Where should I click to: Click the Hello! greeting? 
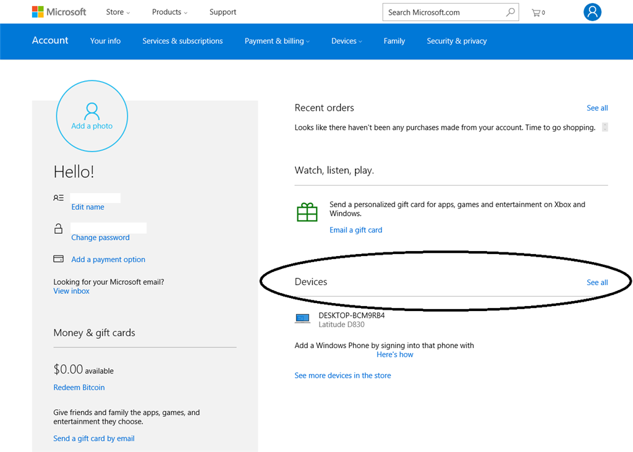click(x=74, y=172)
